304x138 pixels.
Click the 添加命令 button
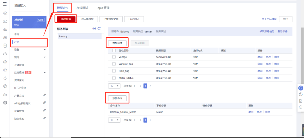(117, 98)
